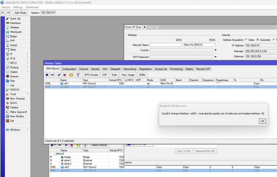Expand the Windows submenu in the sidebar

click(28, 130)
